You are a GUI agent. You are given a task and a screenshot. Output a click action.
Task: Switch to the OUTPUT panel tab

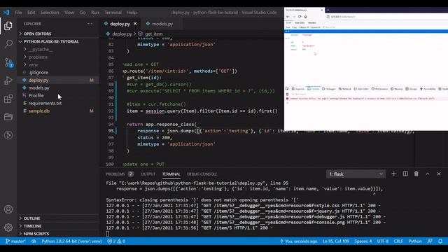[148, 174]
